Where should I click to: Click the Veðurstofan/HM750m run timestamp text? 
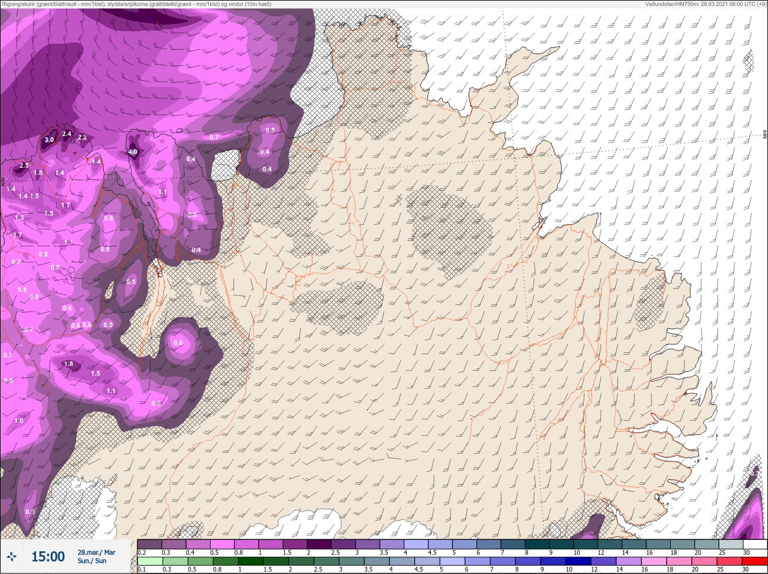[706, 4]
